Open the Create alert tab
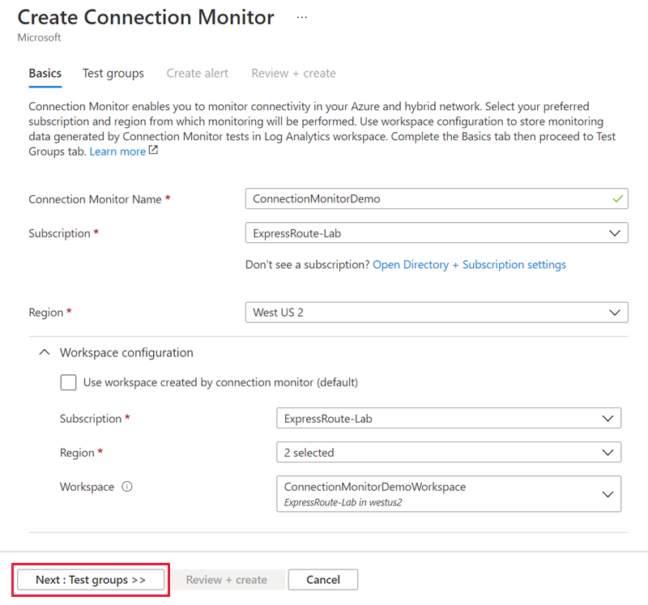Image resolution: width=648 pixels, height=605 pixels. [x=198, y=74]
